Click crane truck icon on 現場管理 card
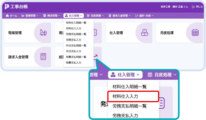Image resolution: width=206 pixels, height=120 pixels. [43, 32]
